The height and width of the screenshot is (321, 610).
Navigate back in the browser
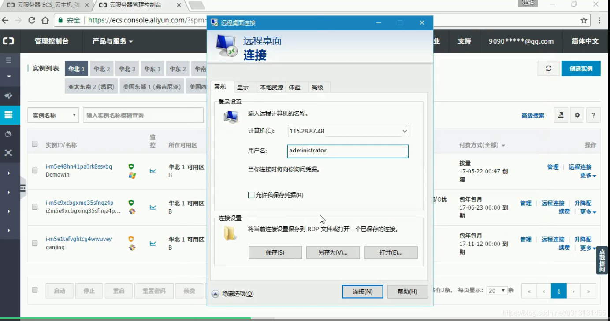(x=5, y=20)
